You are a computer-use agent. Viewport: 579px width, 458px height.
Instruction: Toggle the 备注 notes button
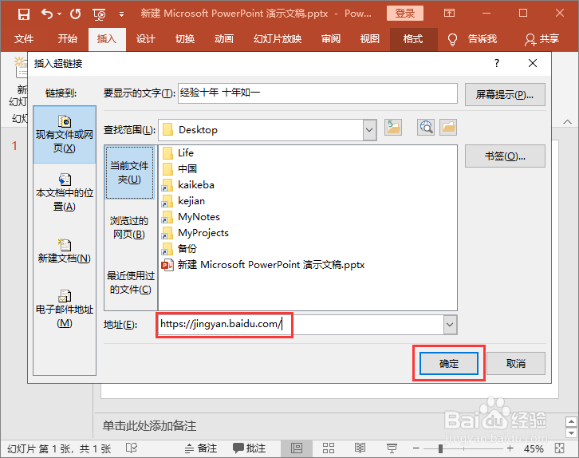click(x=201, y=448)
